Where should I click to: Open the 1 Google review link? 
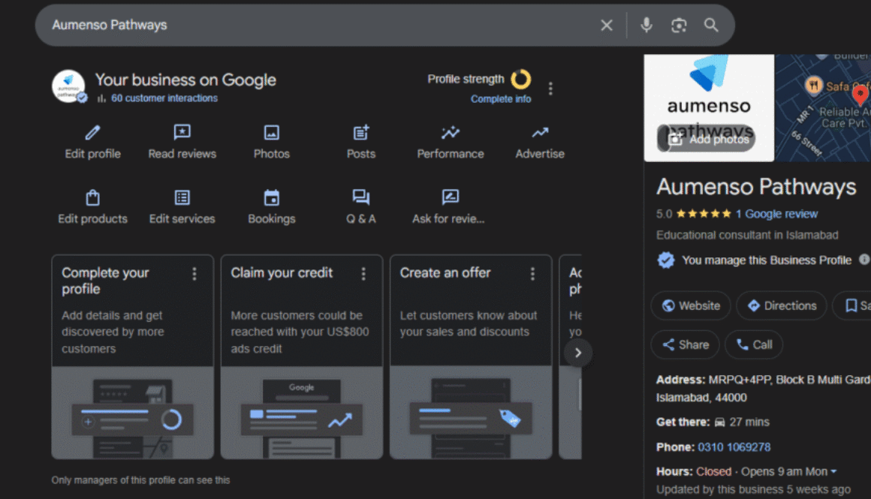pyautogui.click(x=776, y=214)
